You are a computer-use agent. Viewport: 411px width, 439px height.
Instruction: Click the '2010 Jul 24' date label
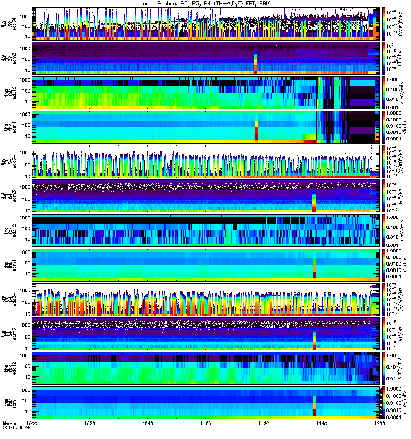click(16, 428)
